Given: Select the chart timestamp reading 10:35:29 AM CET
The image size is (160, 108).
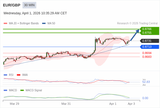Looking at the screenshot, I should click(x=35, y=13).
